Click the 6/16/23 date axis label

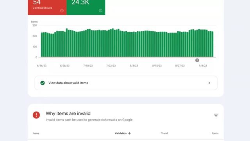coord(42,65)
